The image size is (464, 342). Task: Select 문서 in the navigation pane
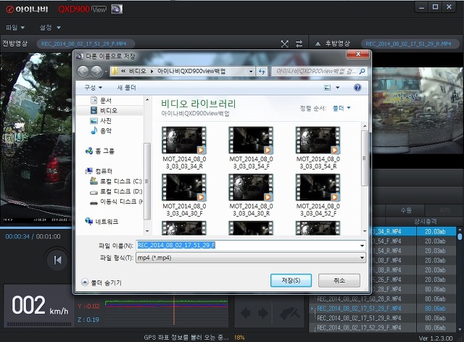coord(101,100)
